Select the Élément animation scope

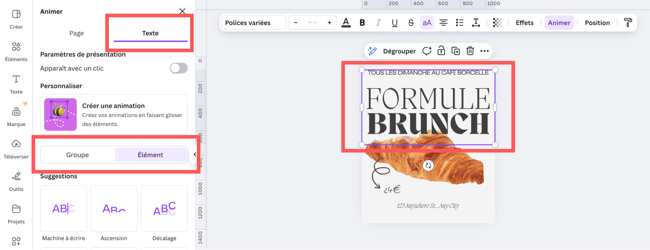pyautogui.click(x=151, y=155)
